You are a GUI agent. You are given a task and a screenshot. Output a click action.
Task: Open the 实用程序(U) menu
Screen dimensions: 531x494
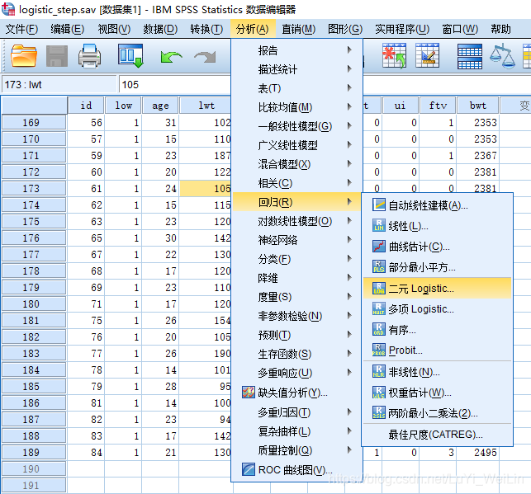(402, 29)
